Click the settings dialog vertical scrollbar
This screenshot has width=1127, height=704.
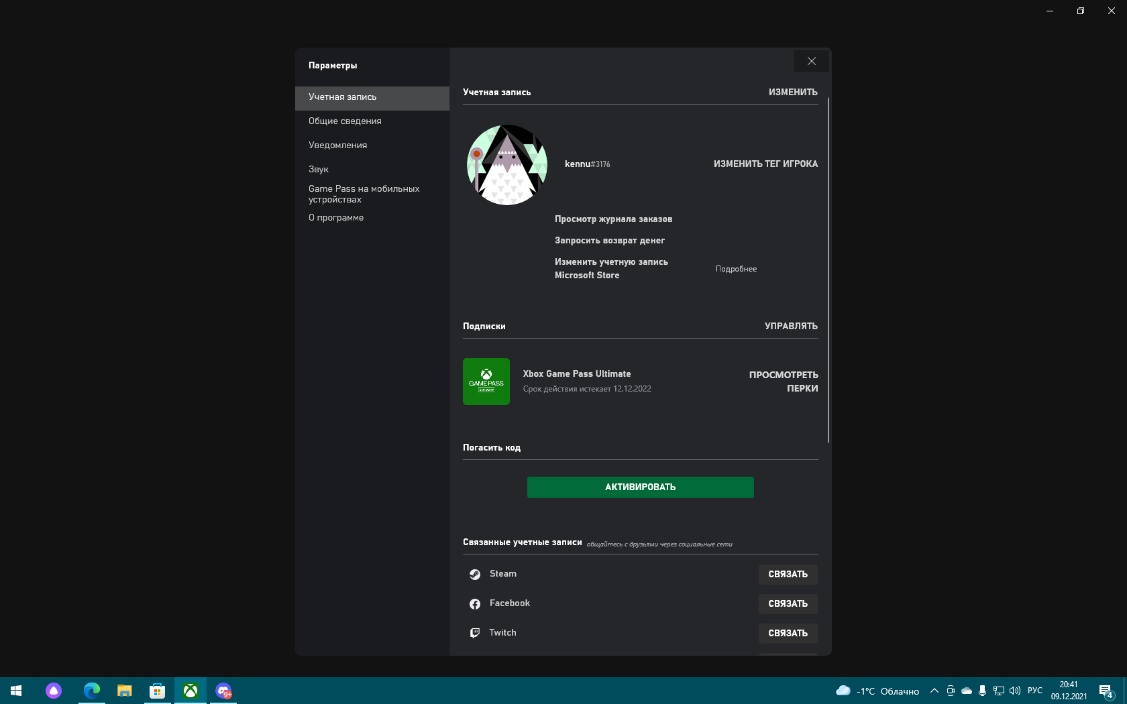[x=828, y=270]
